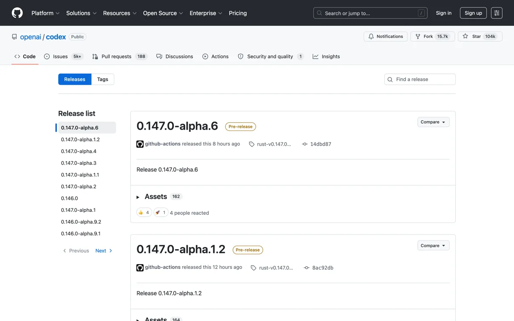Open the 0.147.0-alpha.6 release title
The image size is (514, 321).
point(177,126)
